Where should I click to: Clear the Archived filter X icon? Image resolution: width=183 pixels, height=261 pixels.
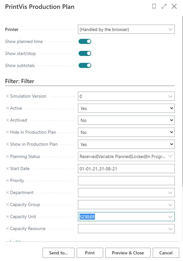coord(8,120)
